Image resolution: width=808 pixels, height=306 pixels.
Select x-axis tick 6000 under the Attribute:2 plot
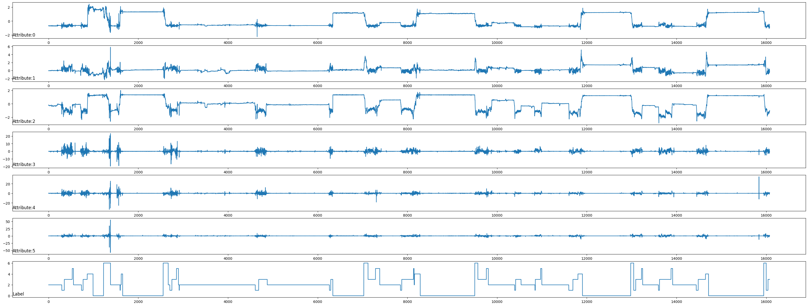click(x=318, y=129)
